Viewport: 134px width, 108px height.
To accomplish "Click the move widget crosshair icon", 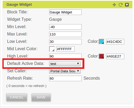I will pyautogui.click(x=114, y=5).
